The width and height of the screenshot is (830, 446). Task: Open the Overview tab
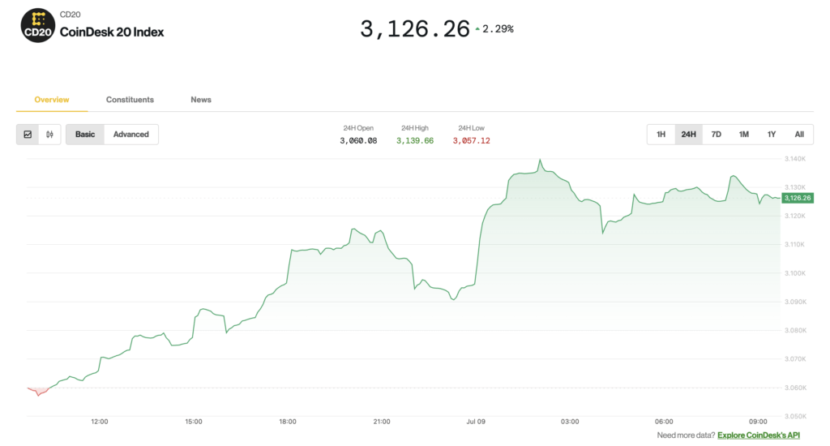coord(52,100)
